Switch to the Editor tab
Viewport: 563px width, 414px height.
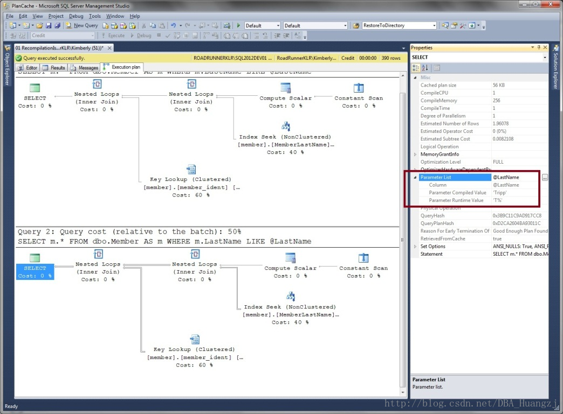pos(28,68)
